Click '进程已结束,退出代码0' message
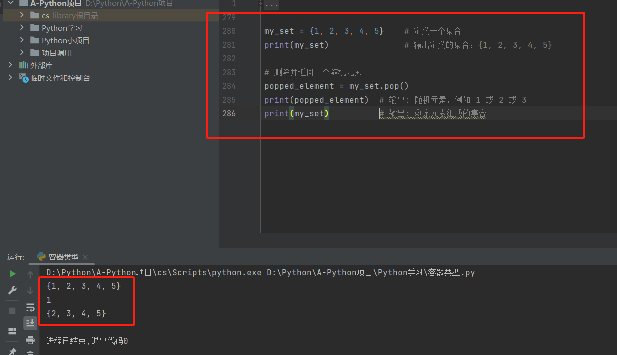The height and width of the screenshot is (355, 617). [x=87, y=341]
